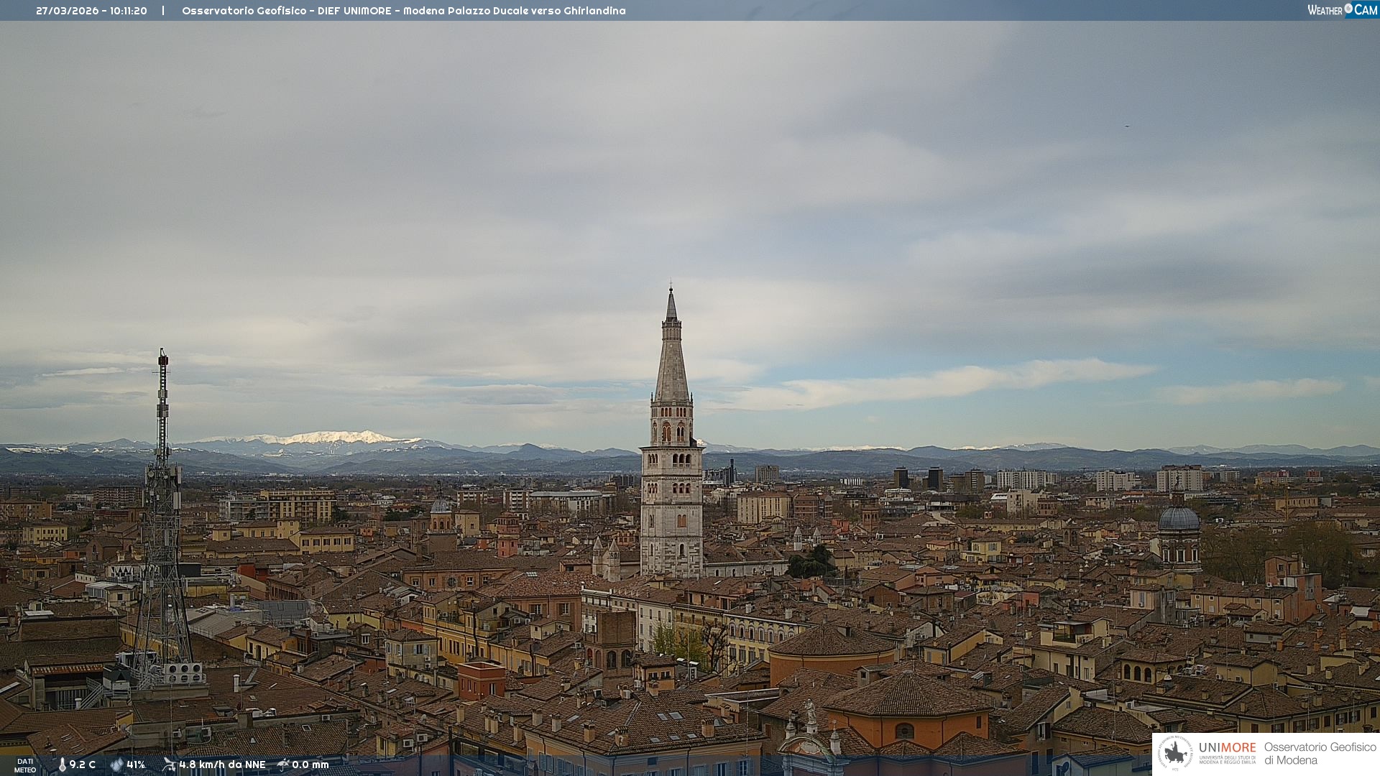1380x776 pixels.
Task: Click the grey church dome on right
Action: point(1179,519)
